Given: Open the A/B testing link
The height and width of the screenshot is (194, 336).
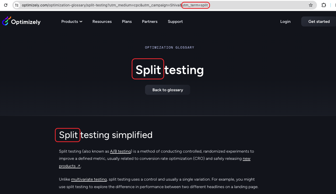Looking at the screenshot, I should pos(120,151).
